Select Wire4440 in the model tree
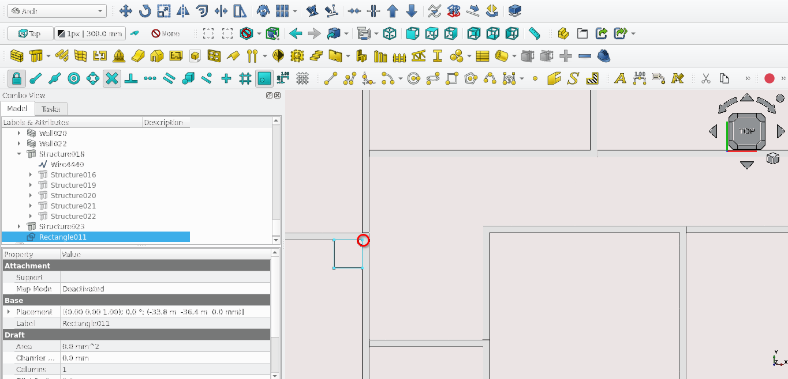 66,165
